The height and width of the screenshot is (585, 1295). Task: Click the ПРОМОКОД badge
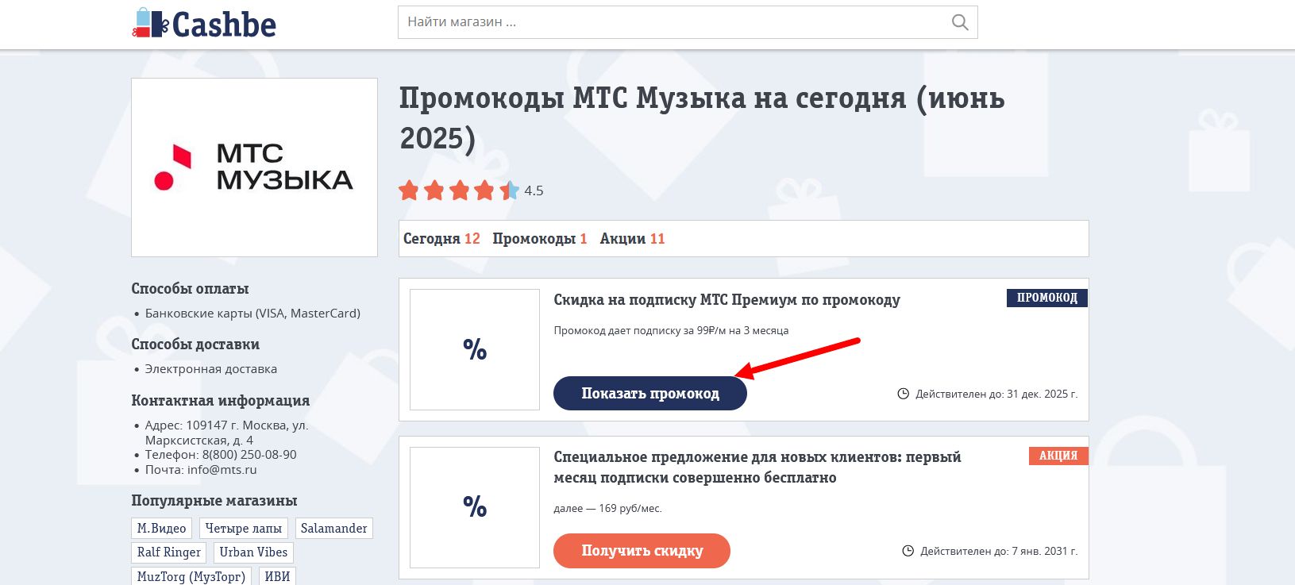(x=1047, y=298)
